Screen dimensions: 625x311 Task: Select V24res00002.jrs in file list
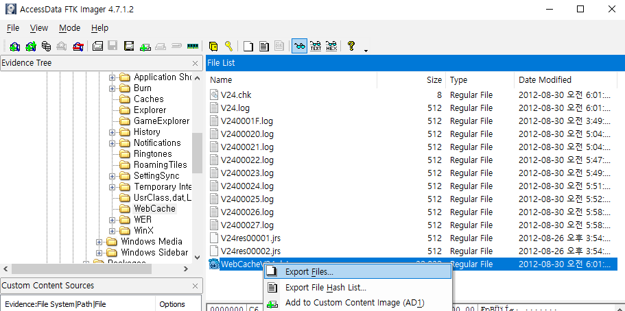[x=250, y=251]
